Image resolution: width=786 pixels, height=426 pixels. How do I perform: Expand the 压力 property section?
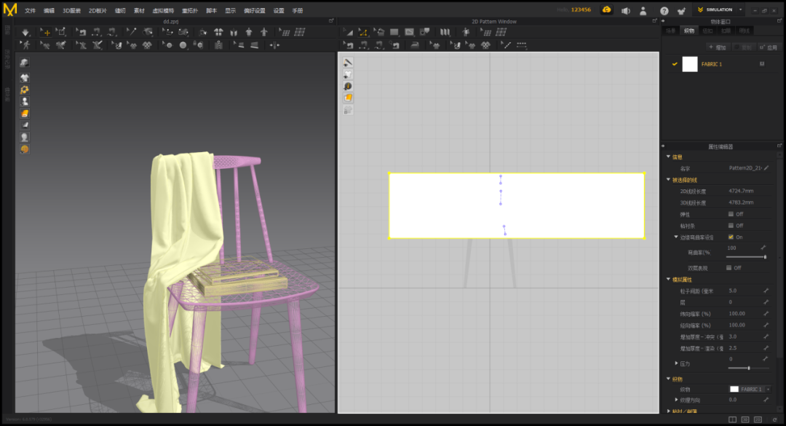click(x=676, y=363)
